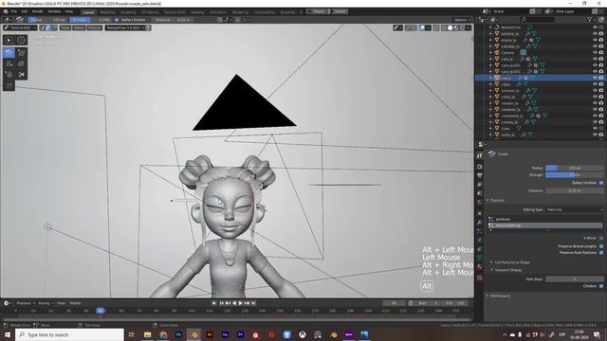The image size is (607, 341).
Task: Activate the Select Box tool
Action: tap(9, 40)
